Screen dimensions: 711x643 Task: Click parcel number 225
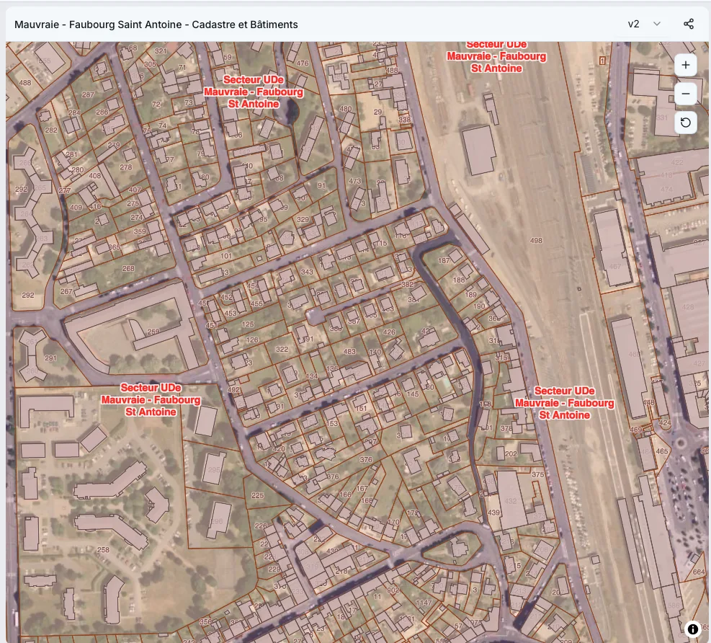pyautogui.click(x=258, y=495)
